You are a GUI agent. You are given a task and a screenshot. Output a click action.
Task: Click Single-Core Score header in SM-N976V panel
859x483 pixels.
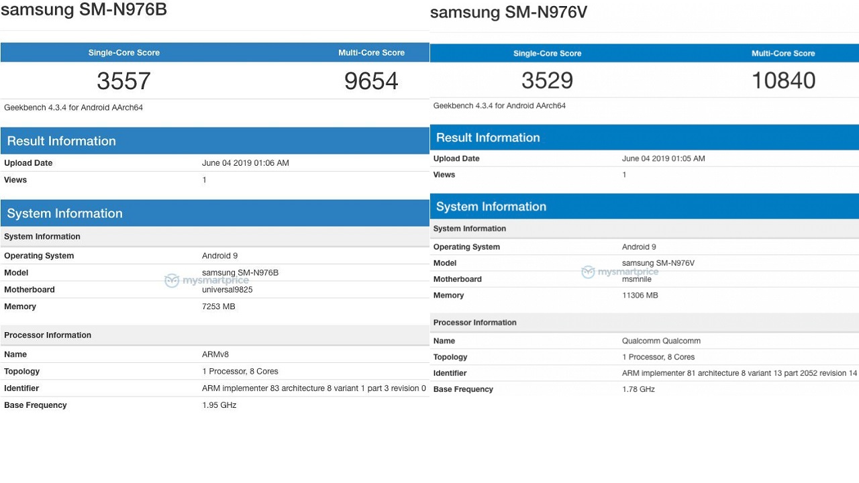[547, 54]
